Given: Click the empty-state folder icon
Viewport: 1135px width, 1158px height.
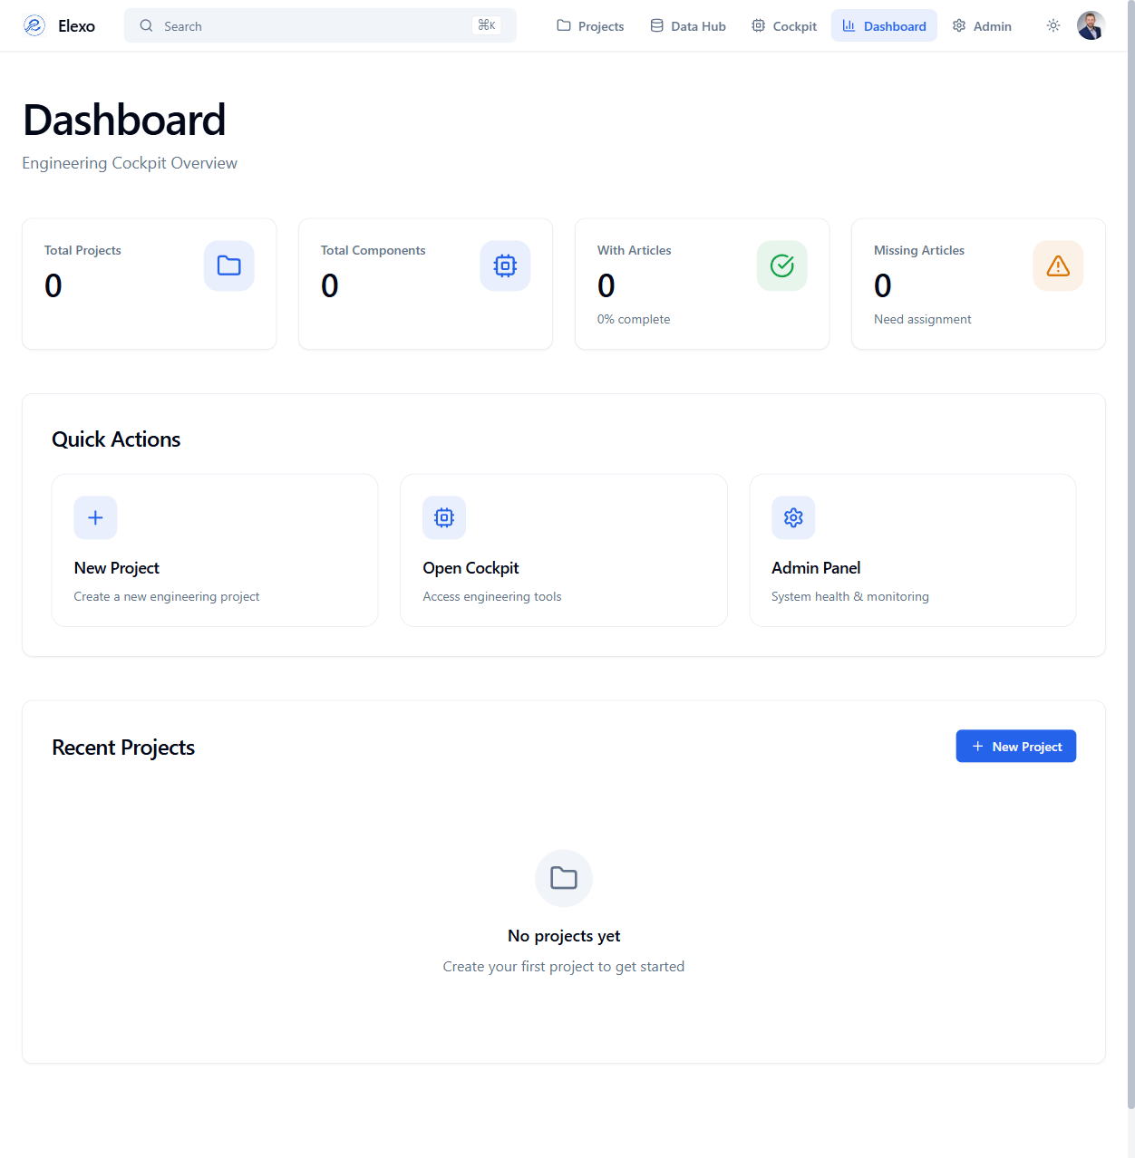Looking at the screenshot, I should 564,878.
